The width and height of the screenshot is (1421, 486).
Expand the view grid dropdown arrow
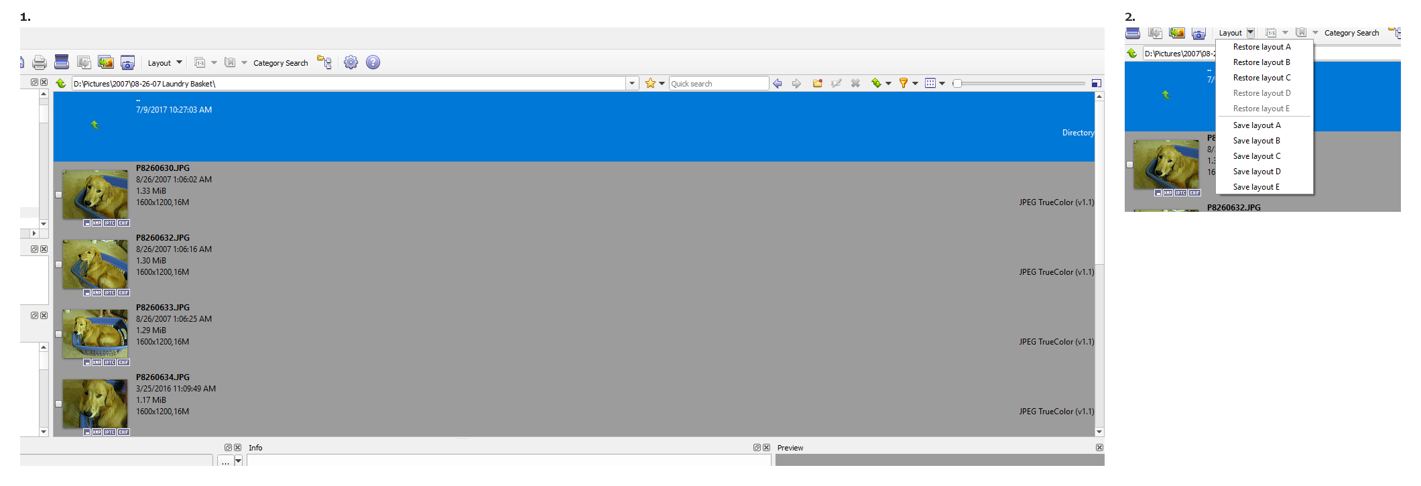tap(942, 83)
